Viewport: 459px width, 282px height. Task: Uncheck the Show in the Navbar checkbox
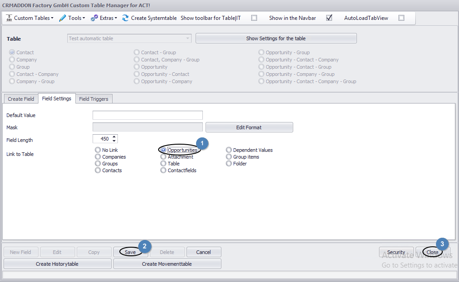(329, 18)
